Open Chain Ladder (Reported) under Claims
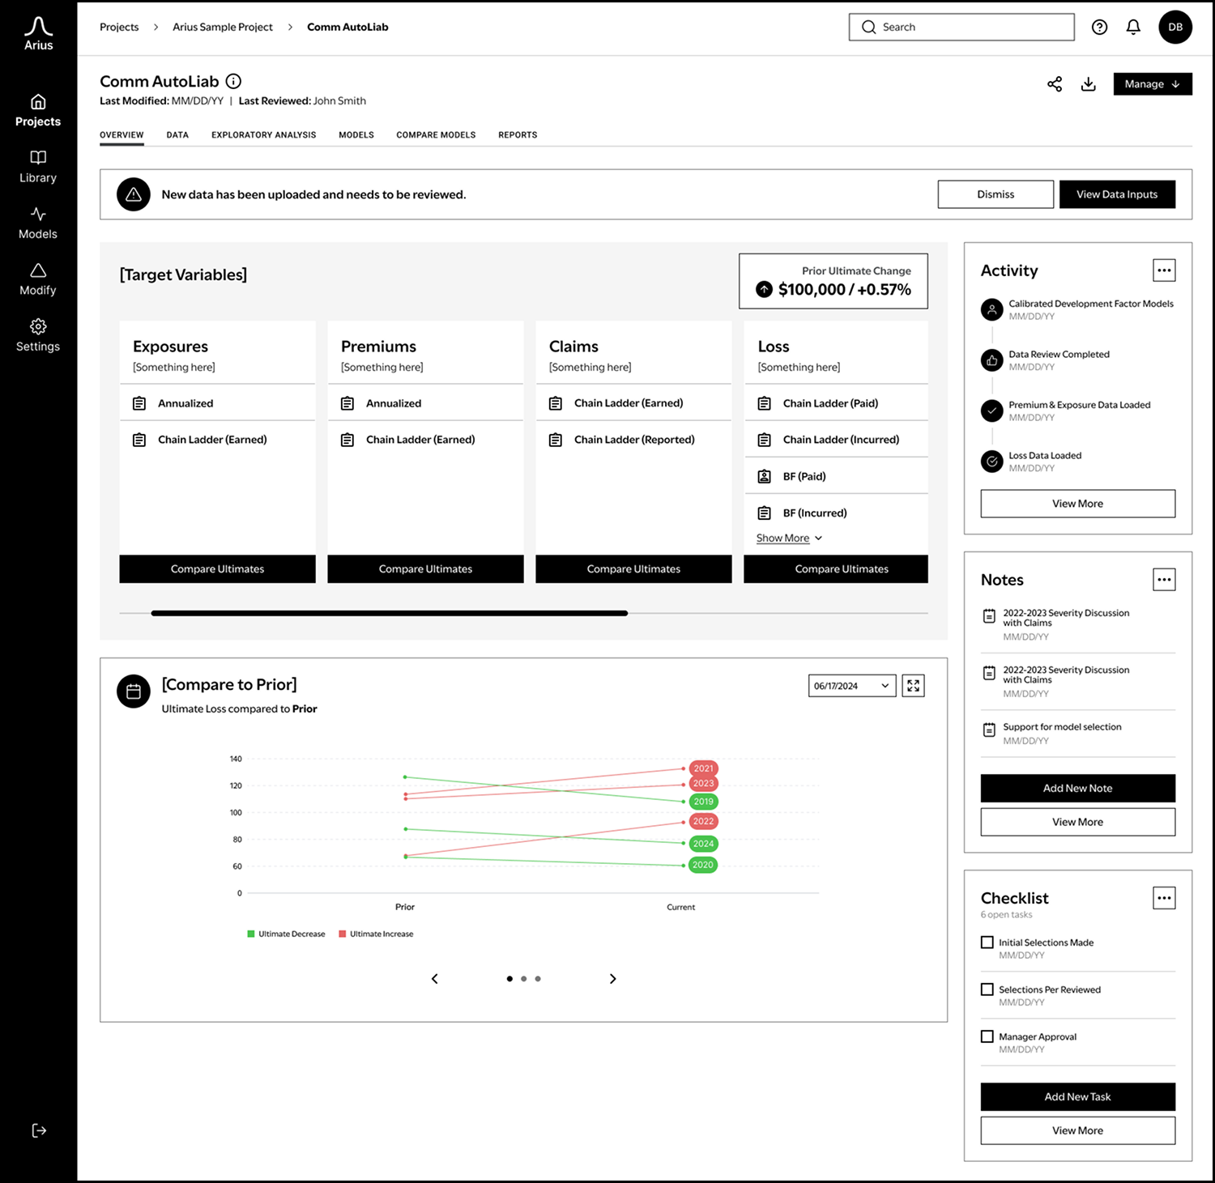Viewport: 1215px width, 1183px height. [x=633, y=440]
